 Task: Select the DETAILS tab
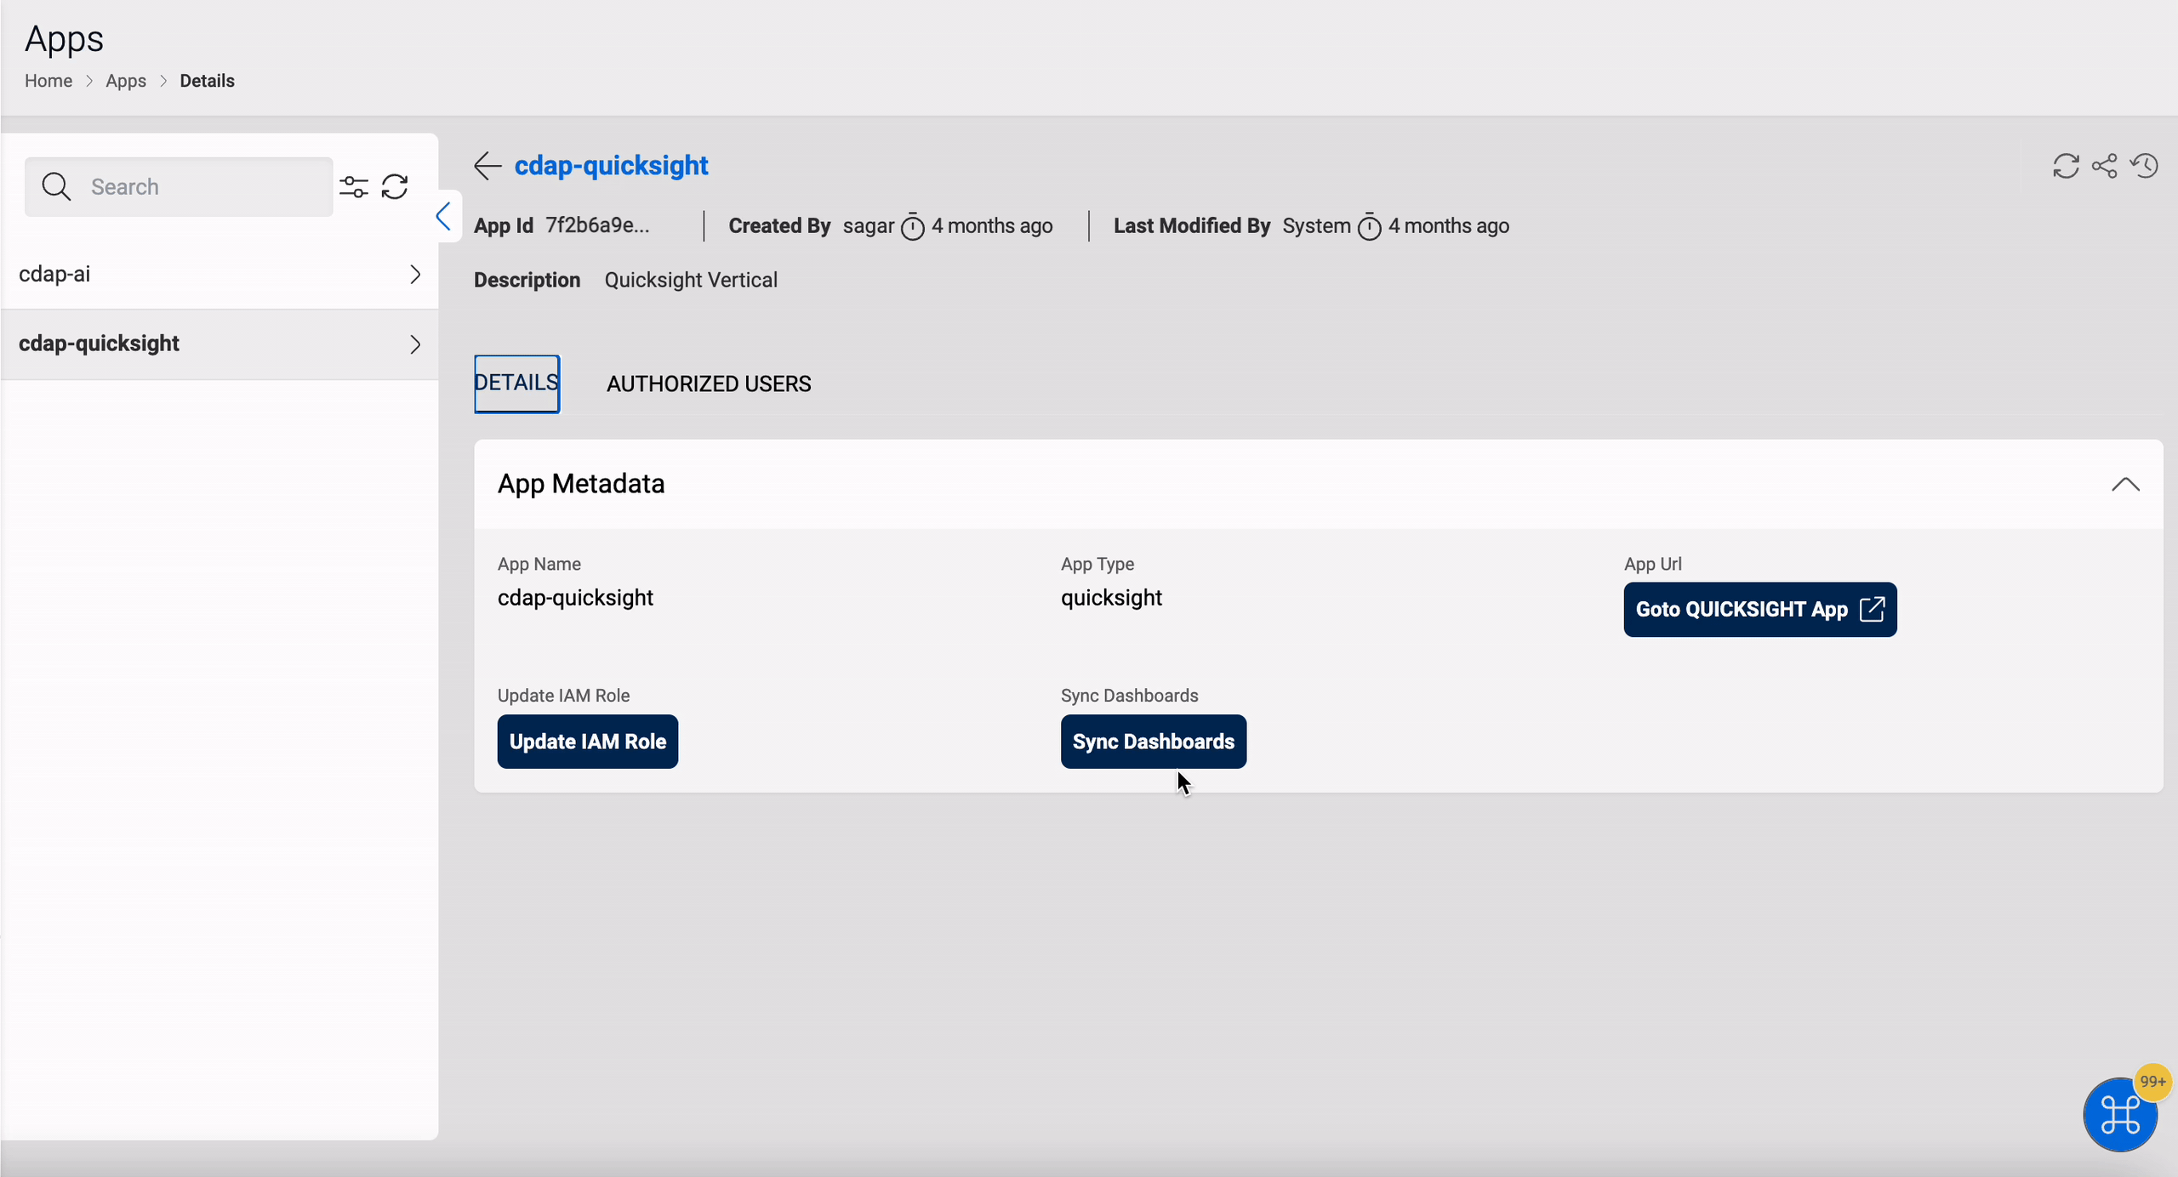coord(515,383)
